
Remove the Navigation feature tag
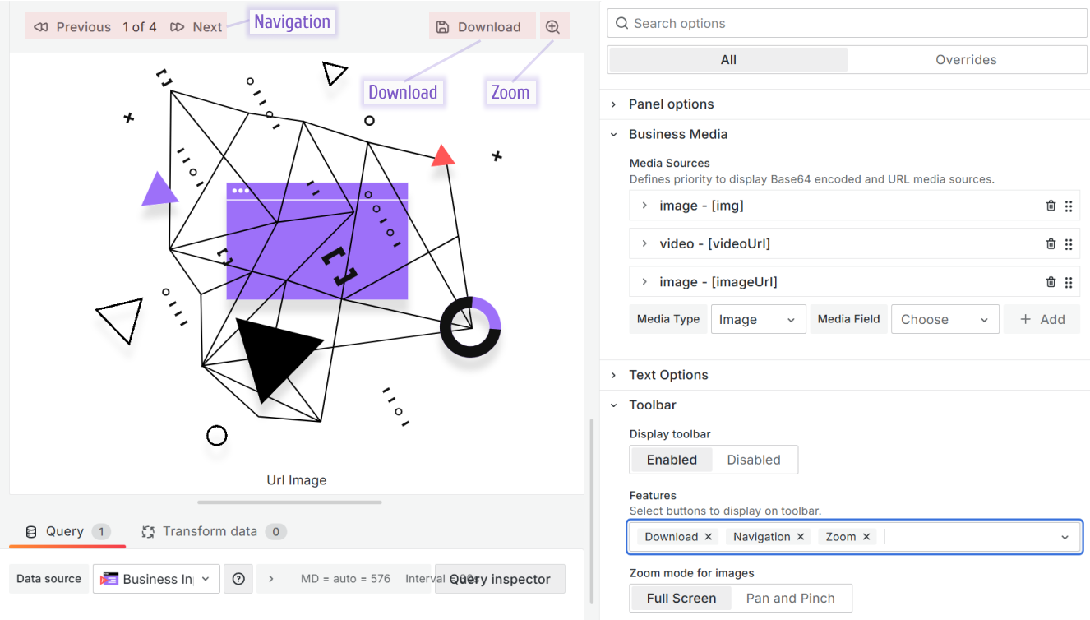click(800, 537)
